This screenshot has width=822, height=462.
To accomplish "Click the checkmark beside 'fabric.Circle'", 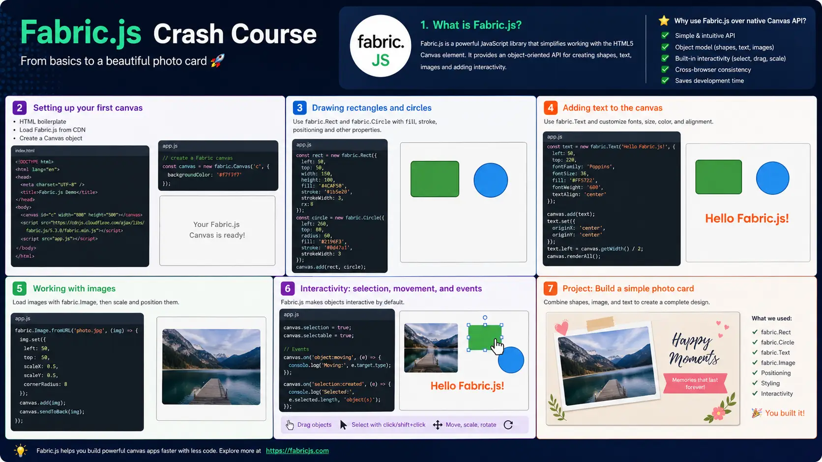I will pos(755,342).
